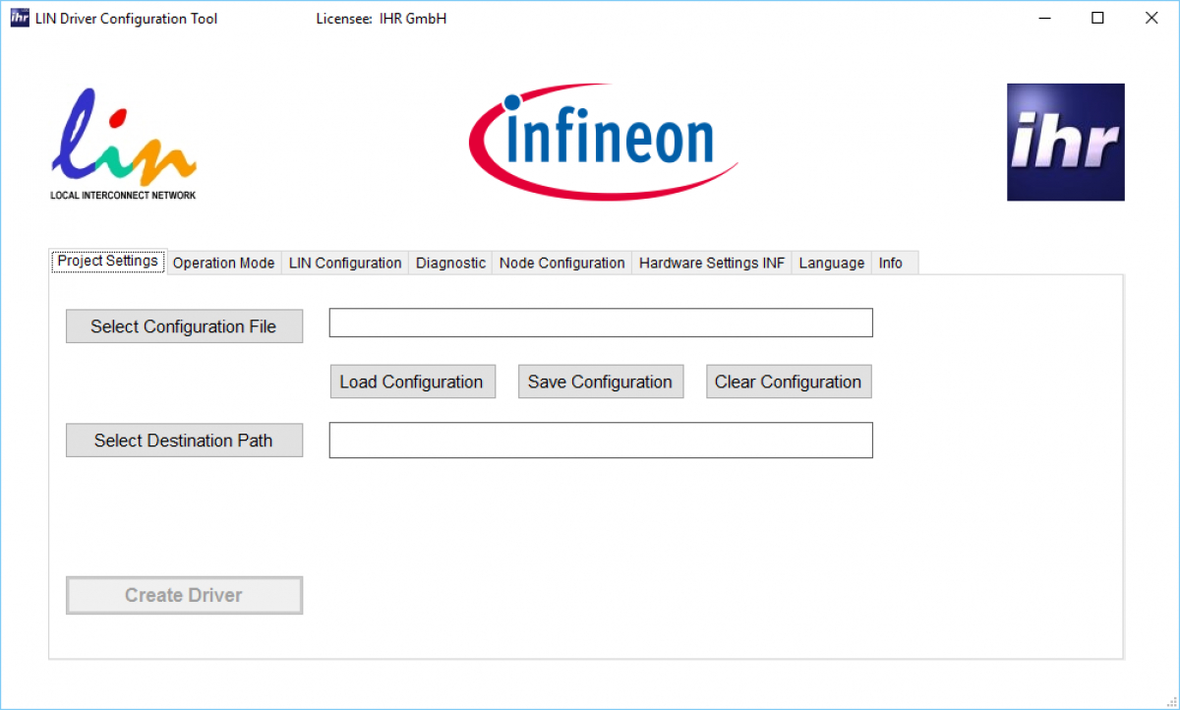Viewport: 1180px width, 710px height.
Task: Open the Language tab
Action: pyautogui.click(x=831, y=264)
